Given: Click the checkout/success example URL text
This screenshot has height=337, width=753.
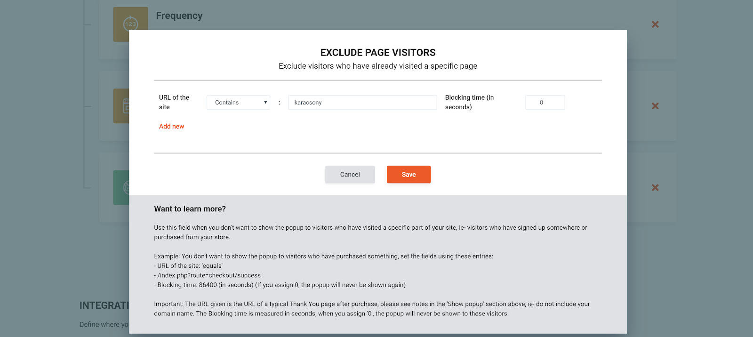Looking at the screenshot, I should tap(209, 275).
